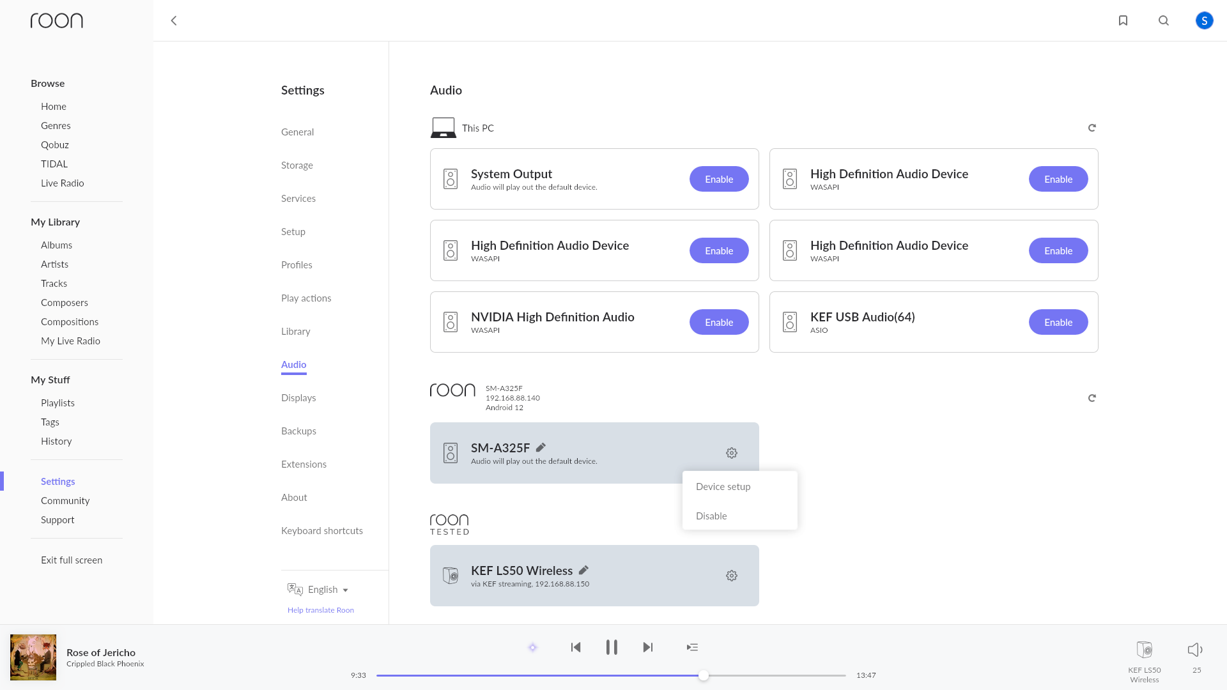Open the play queue
The image size is (1227, 690).
pyautogui.click(x=692, y=647)
